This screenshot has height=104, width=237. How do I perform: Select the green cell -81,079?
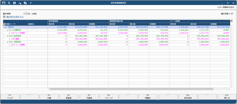(98, 30)
